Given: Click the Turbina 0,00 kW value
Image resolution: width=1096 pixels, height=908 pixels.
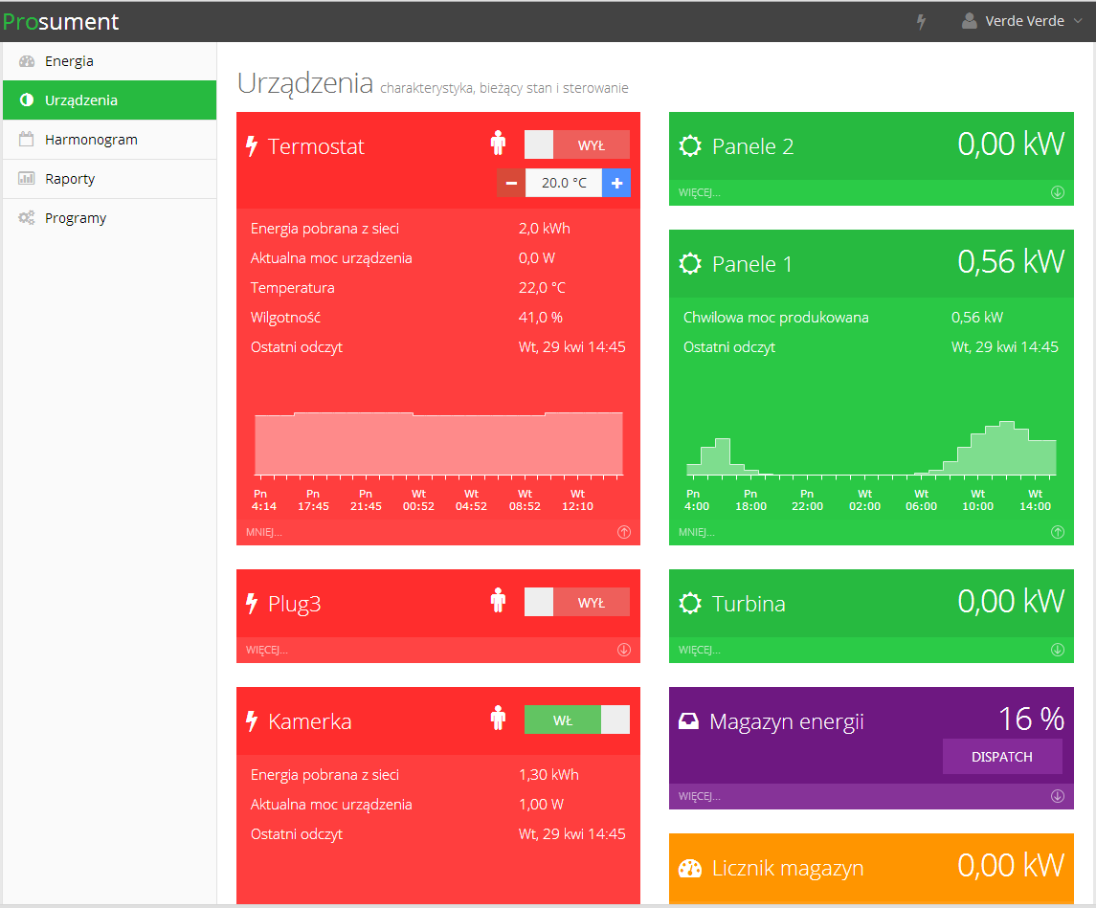Looking at the screenshot, I should (1011, 602).
